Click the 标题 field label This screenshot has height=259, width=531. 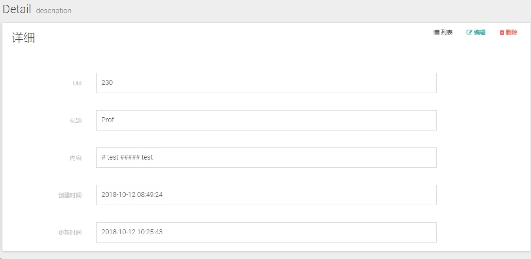pyautogui.click(x=76, y=121)
